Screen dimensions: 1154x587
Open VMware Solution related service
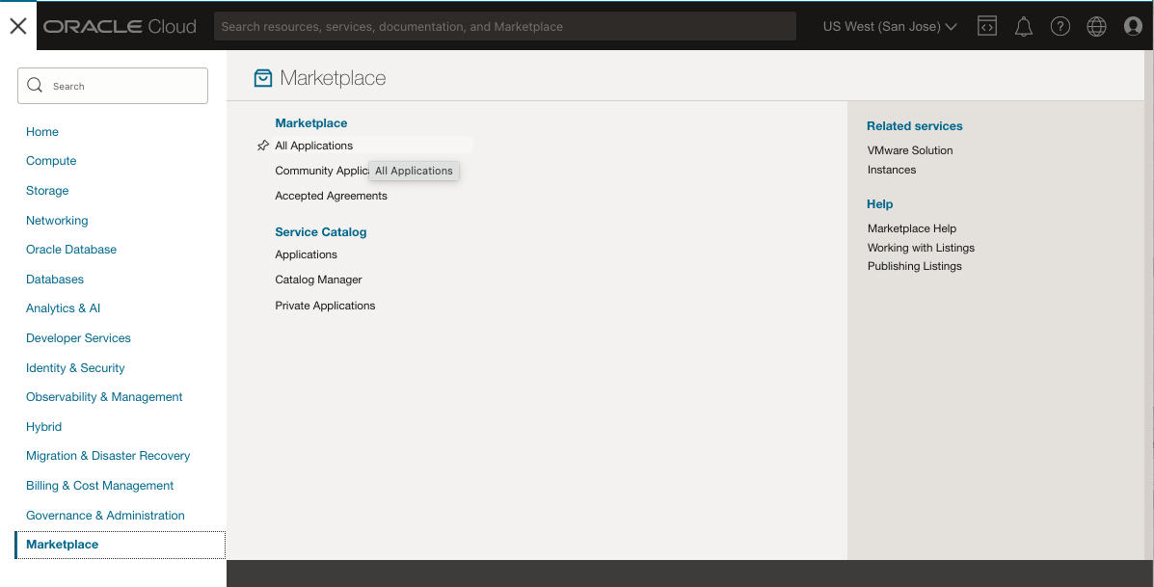[909, 150]
